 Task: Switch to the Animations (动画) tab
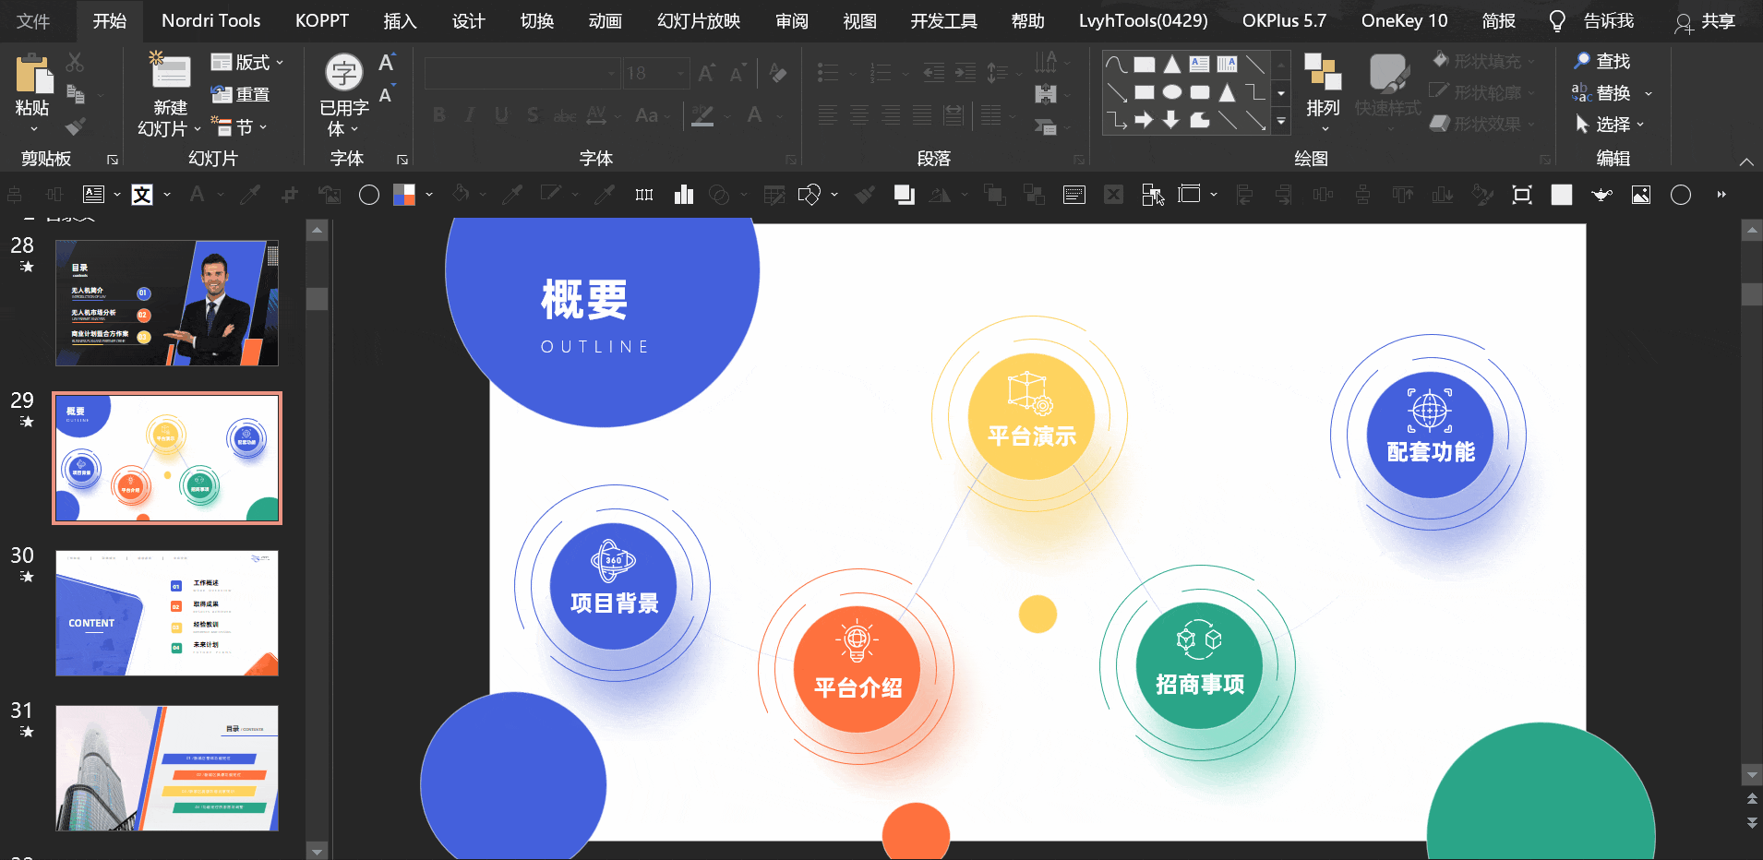click(605, 20)
